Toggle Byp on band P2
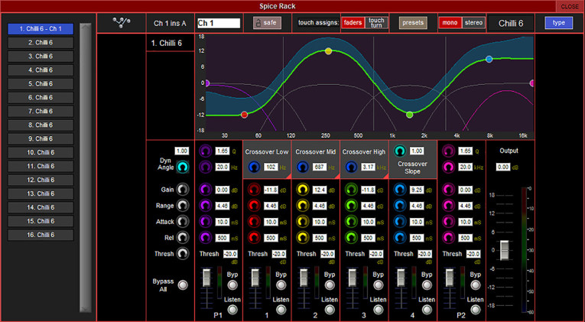 tap(476, 285)
